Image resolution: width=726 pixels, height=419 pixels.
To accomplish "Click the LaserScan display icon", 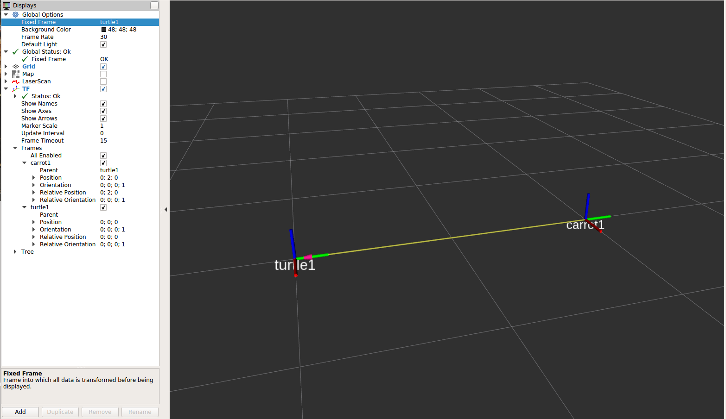I will click(16, 81).
